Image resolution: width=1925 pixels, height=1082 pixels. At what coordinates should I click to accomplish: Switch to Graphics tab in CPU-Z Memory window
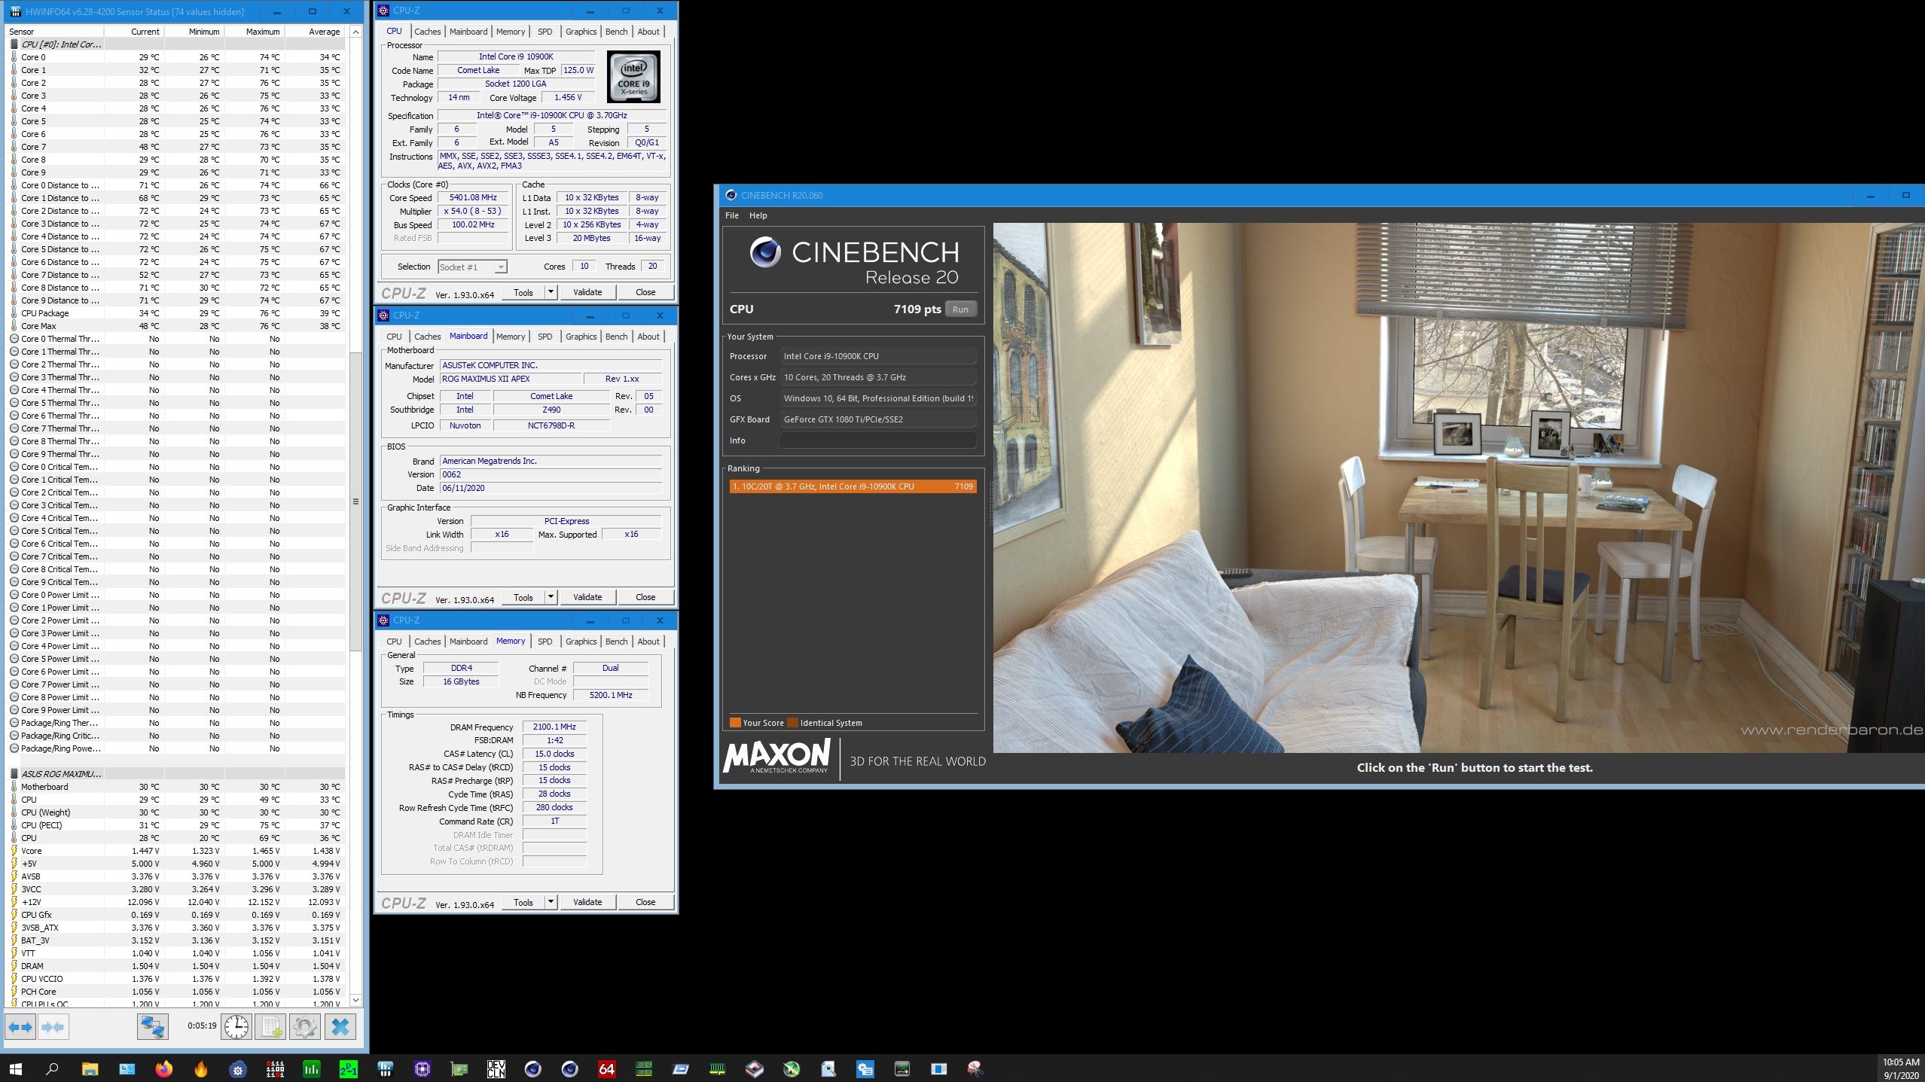tap(581, 642)
